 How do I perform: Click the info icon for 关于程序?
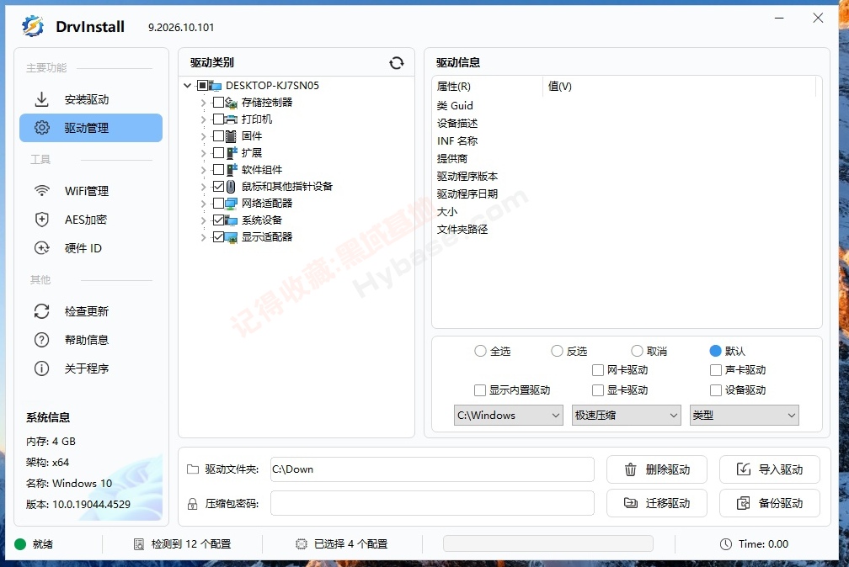tap(42, 368)
